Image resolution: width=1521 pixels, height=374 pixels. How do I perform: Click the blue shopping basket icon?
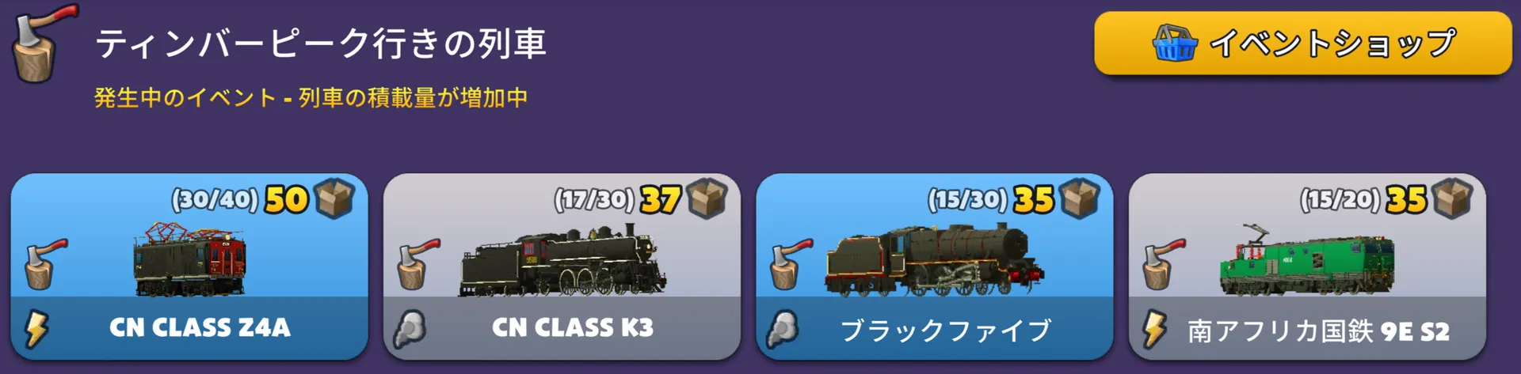tap(1174, 43)
